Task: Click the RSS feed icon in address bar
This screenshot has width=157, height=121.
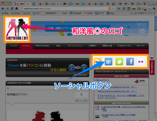Action: coord(110,8)
